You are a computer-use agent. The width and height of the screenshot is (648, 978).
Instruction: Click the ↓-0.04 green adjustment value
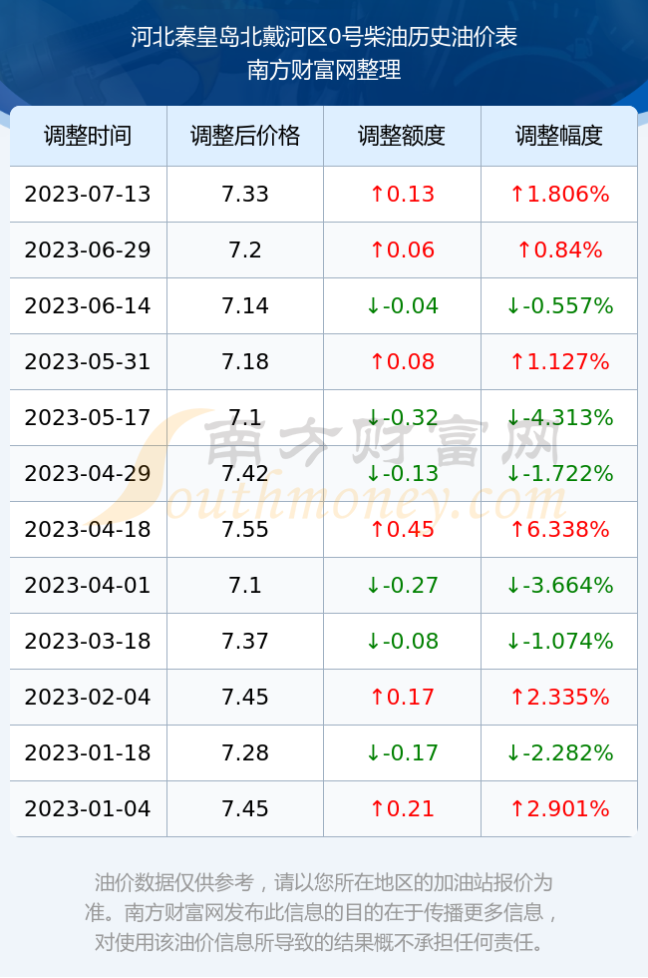pos(402,305)
